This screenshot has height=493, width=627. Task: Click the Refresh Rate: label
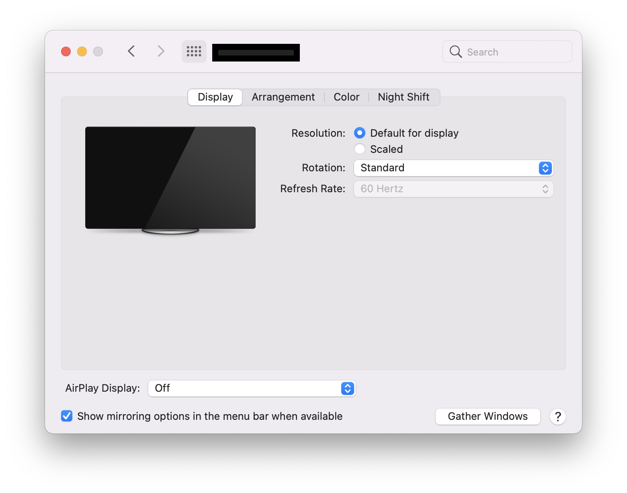pos(313,189)
